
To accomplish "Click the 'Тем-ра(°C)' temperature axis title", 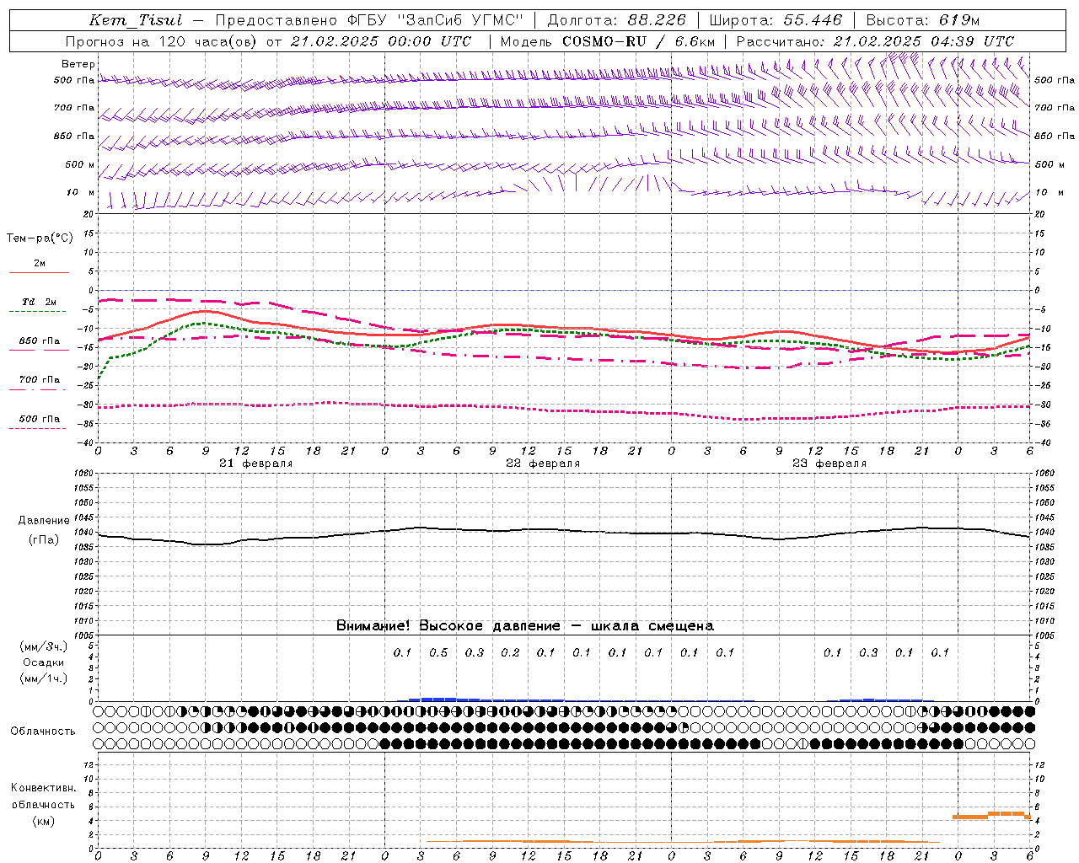I will click(x=40, y=239).
